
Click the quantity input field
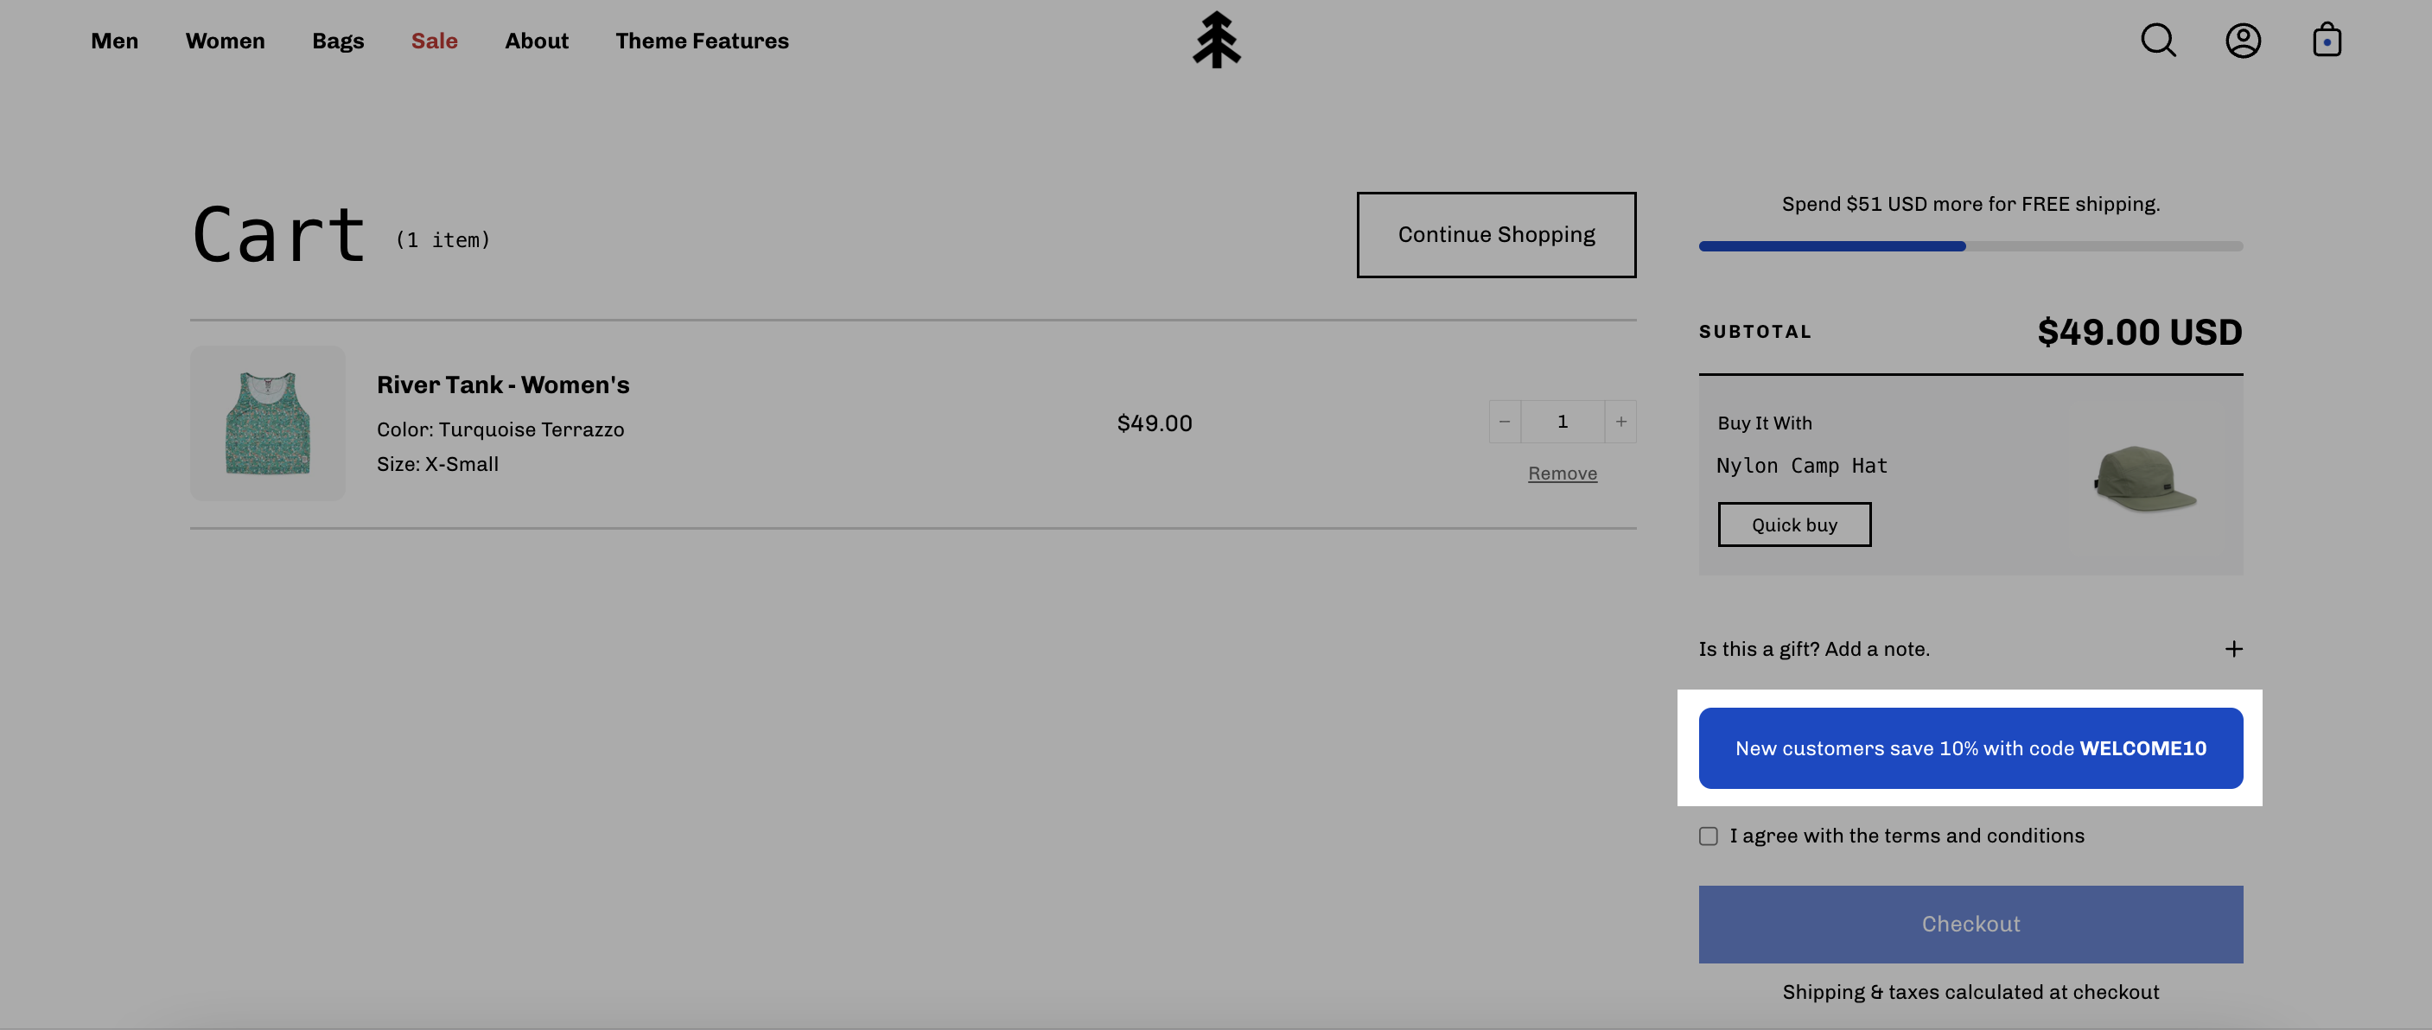pos(1563,421)
